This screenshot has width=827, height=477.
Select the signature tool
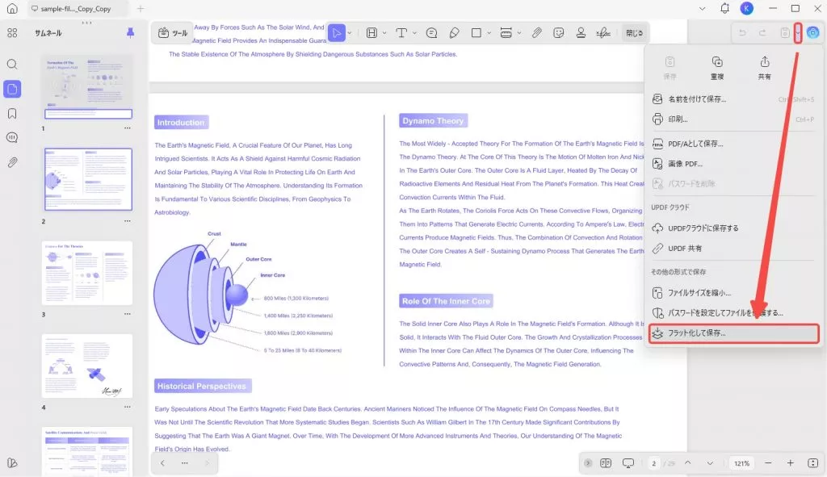[603, 32]
